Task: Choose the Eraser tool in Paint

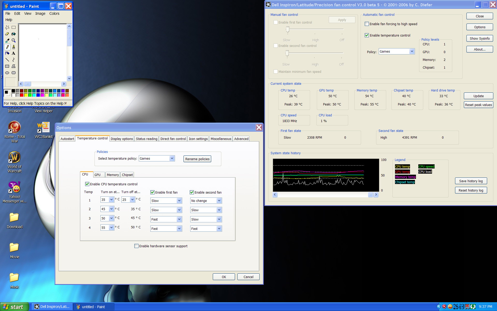Action: tap(7, 34)
